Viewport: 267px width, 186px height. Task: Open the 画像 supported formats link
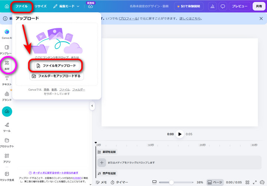[x=46, y=90]
